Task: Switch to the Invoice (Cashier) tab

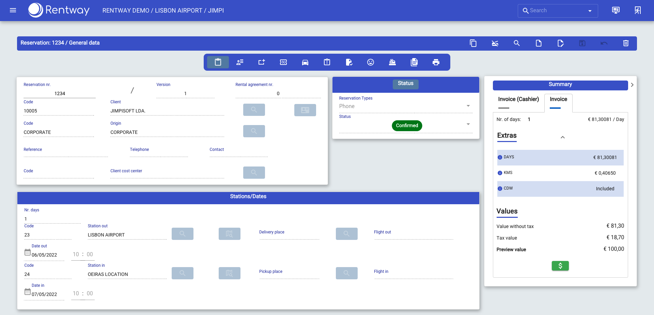Action: pos(518,99)
